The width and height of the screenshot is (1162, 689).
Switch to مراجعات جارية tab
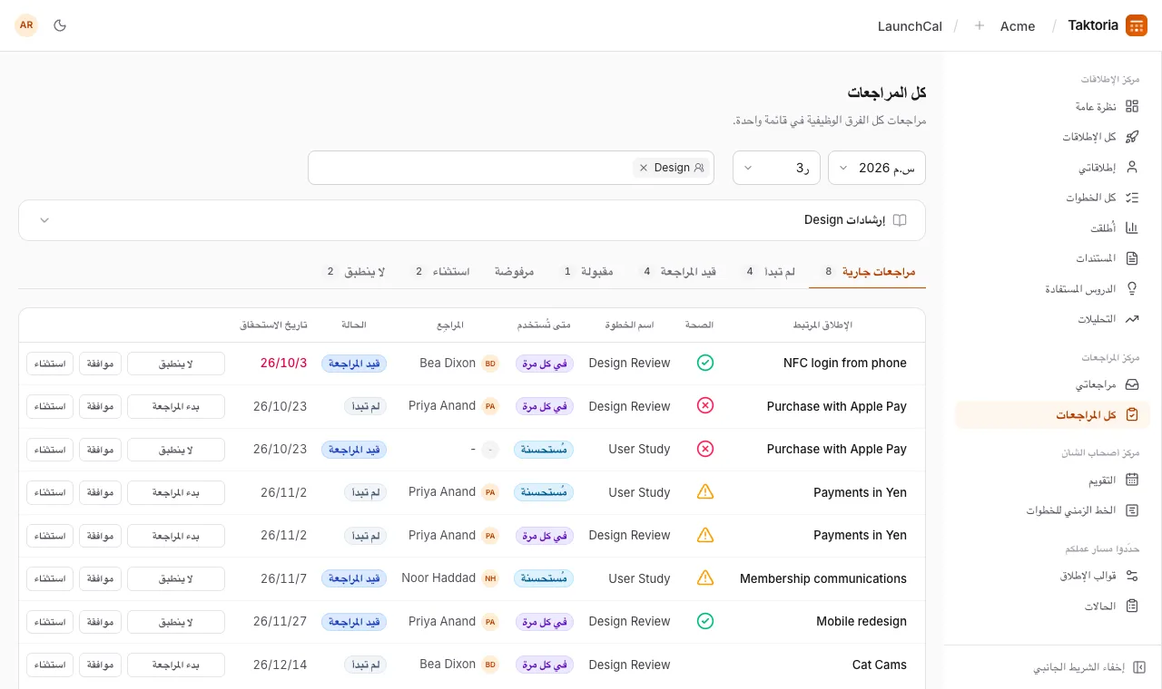coord(867,272)
